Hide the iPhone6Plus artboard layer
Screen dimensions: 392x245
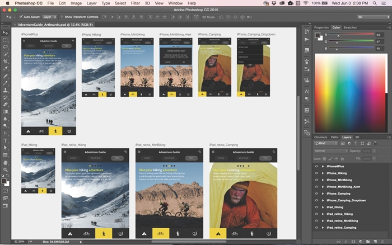(316, 166)
